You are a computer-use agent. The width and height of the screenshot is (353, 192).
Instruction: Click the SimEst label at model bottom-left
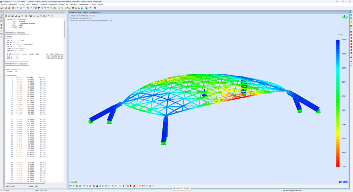click(x=73, y=181)
